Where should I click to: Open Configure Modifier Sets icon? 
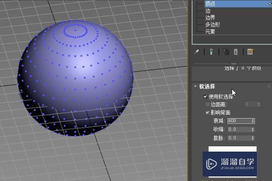pos(250,52)
